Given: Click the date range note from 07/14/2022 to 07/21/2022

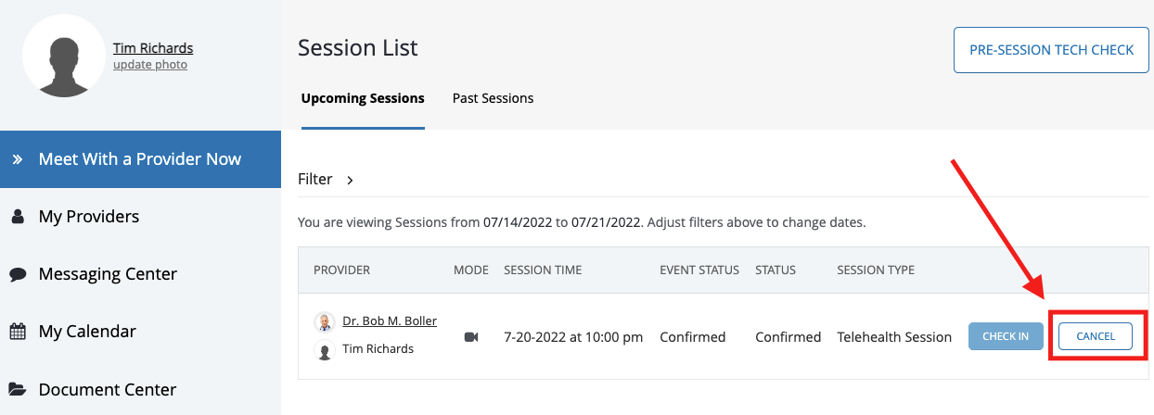Looking at the screenshot, I should [x=582, y=223].
